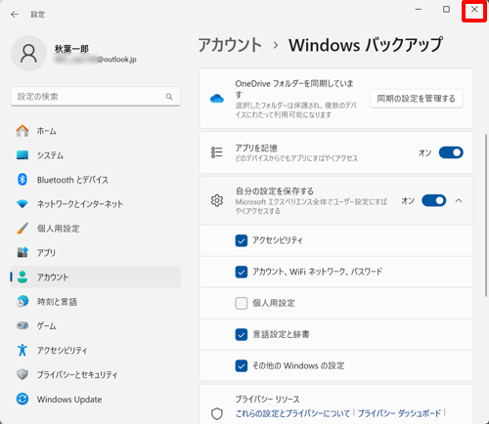This screenshot has height=424, width=489.
Task: Open ネットワークとインターネット settings
Action: (95, 204)
